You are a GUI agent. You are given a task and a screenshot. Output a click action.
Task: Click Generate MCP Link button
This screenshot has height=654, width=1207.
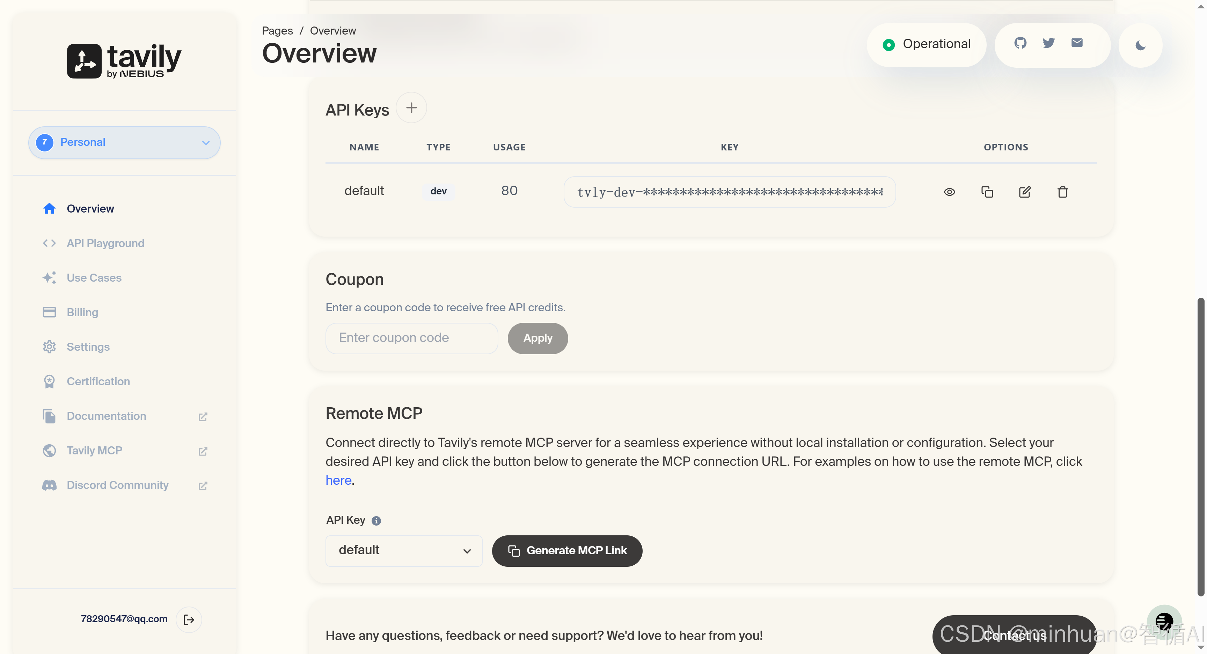[x=567, y=551]
